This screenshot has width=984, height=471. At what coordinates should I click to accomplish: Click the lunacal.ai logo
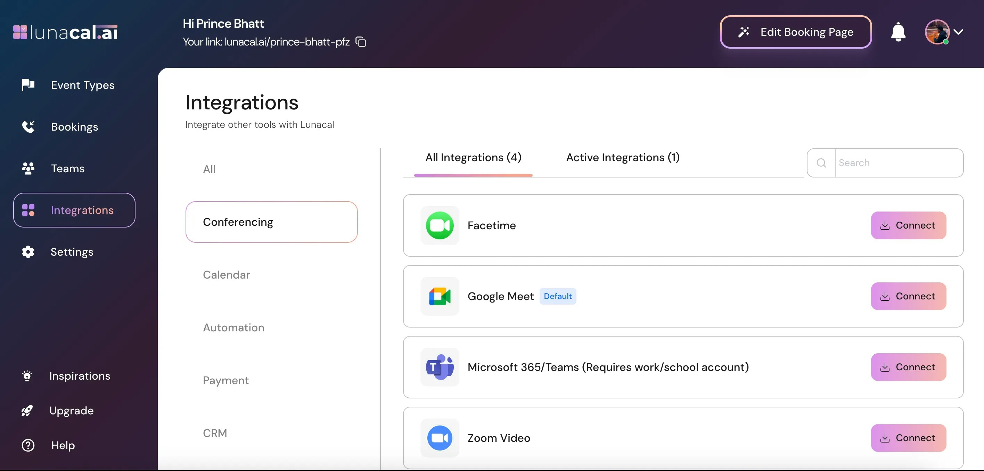65,32
